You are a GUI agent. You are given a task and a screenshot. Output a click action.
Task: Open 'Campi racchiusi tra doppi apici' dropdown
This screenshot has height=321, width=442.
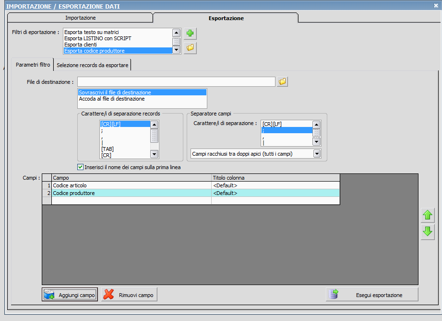tap(317, 154)
